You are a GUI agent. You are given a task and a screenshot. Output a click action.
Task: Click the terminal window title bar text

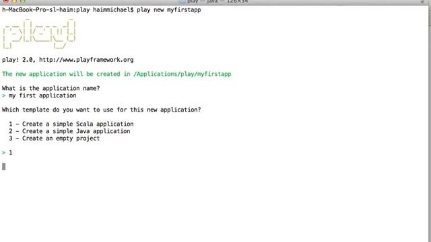[217, 1]
